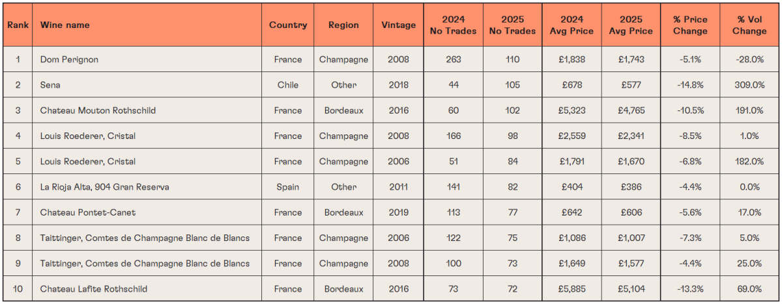Select the £5,885 average price cell
Image resolution: width=782 pixels, height=304 pixels.
click(572, 289)
